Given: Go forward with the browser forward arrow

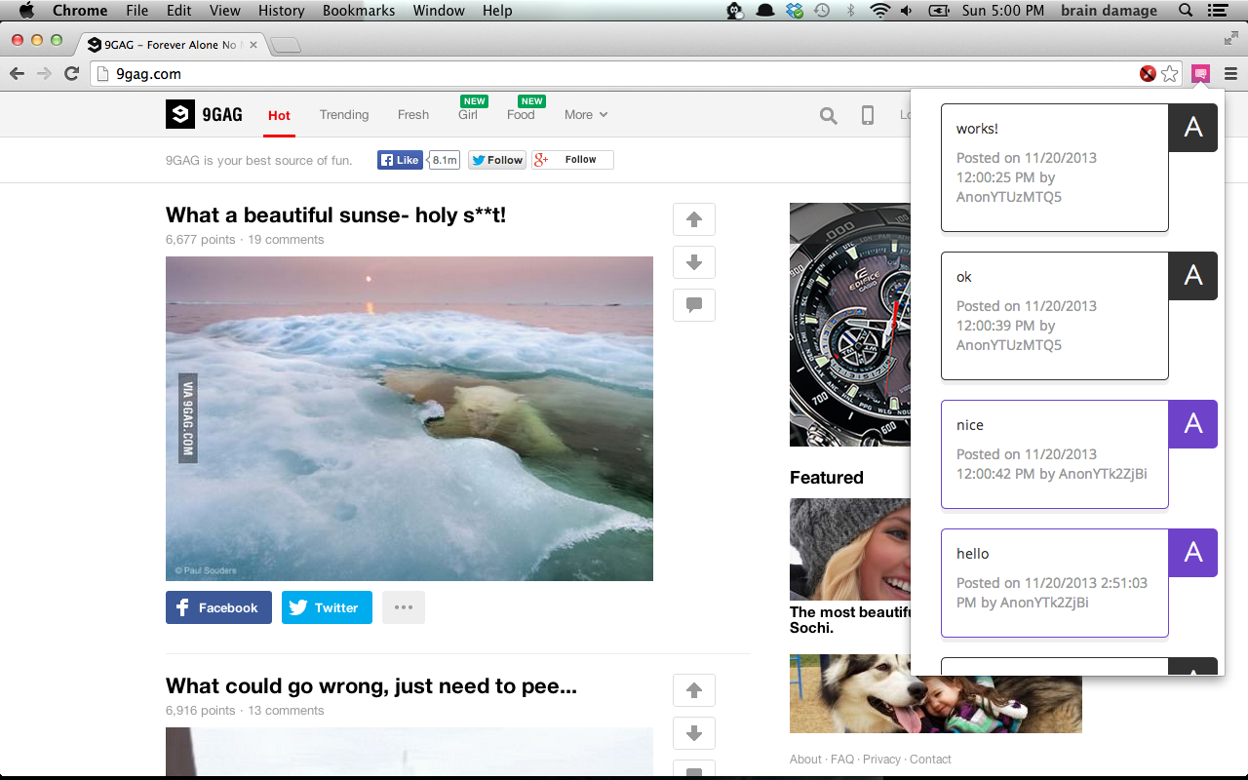Looking at the screenshot, I should [44, 74].
